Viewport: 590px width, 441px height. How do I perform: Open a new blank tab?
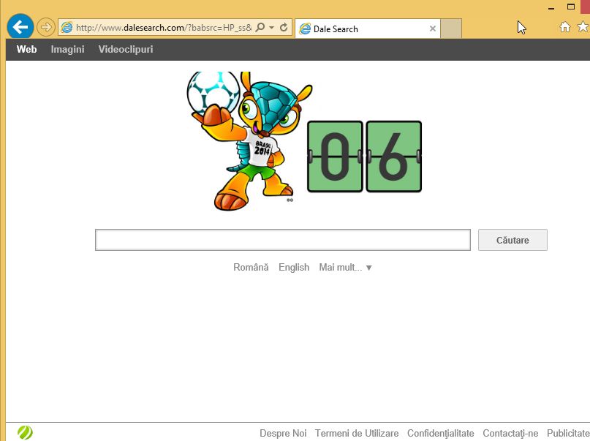451,29
